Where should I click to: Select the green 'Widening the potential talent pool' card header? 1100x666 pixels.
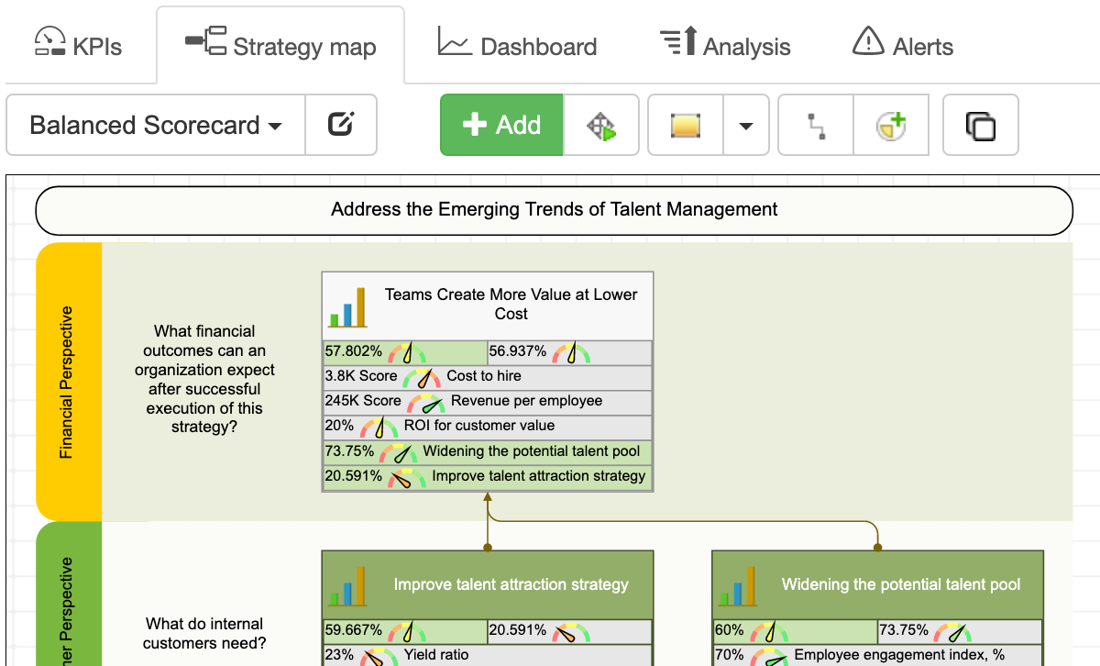pos(878,584)
